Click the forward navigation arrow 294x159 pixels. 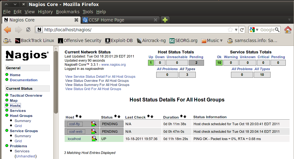(18, 30)
